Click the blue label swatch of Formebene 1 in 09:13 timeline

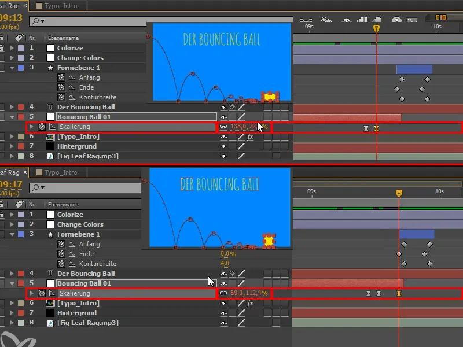[21, 68]
